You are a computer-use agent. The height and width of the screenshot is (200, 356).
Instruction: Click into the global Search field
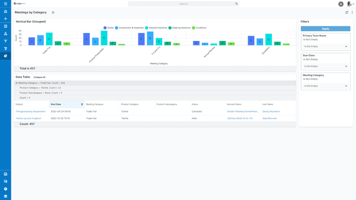pyautogui.click(x=183, y=3)
